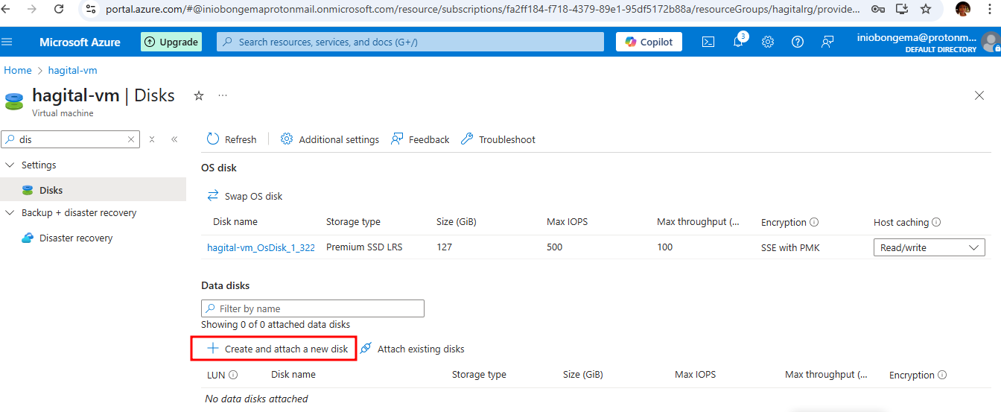Open the more options ellipsis beside title
1001x412 pixels.
tap(223, 95)
